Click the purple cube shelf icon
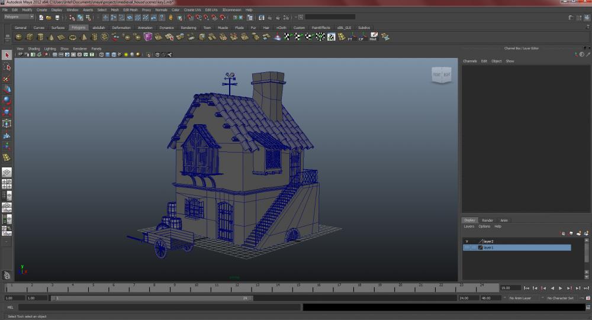The height and width of the screenshot is (320, 592). tap(148, 37)
